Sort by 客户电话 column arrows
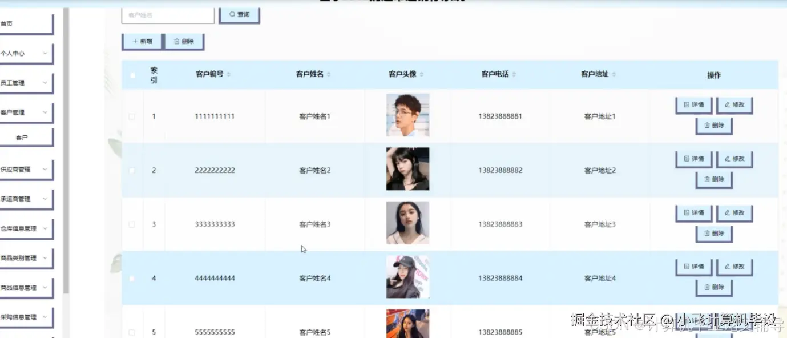 tap(514, 75)
